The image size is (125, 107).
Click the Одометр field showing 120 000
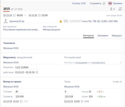(x=20, y=96)
